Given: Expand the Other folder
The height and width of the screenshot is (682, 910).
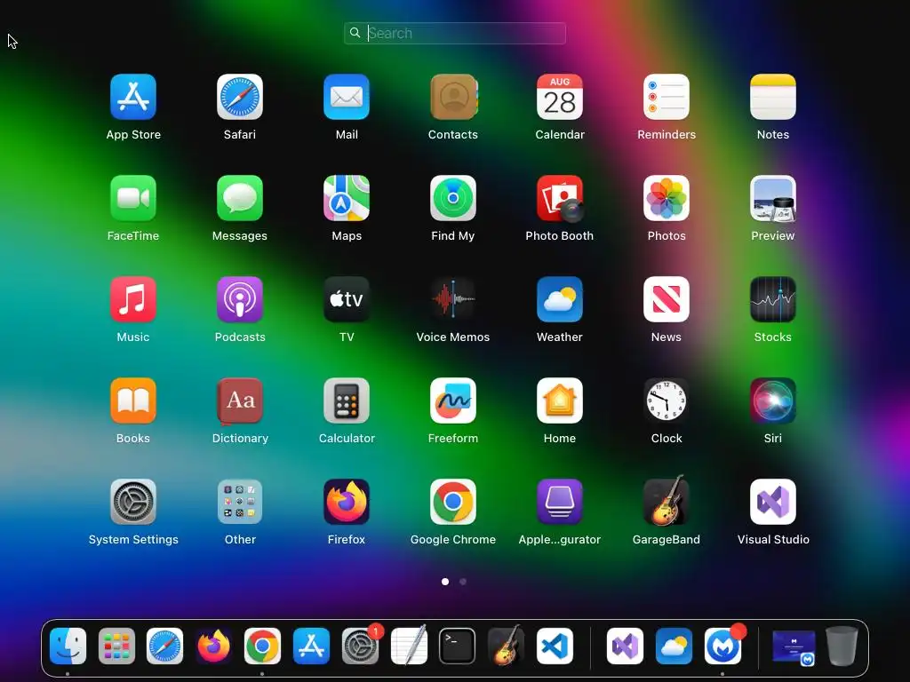Looking at the screenshot, I should click(x=240, y=502).
